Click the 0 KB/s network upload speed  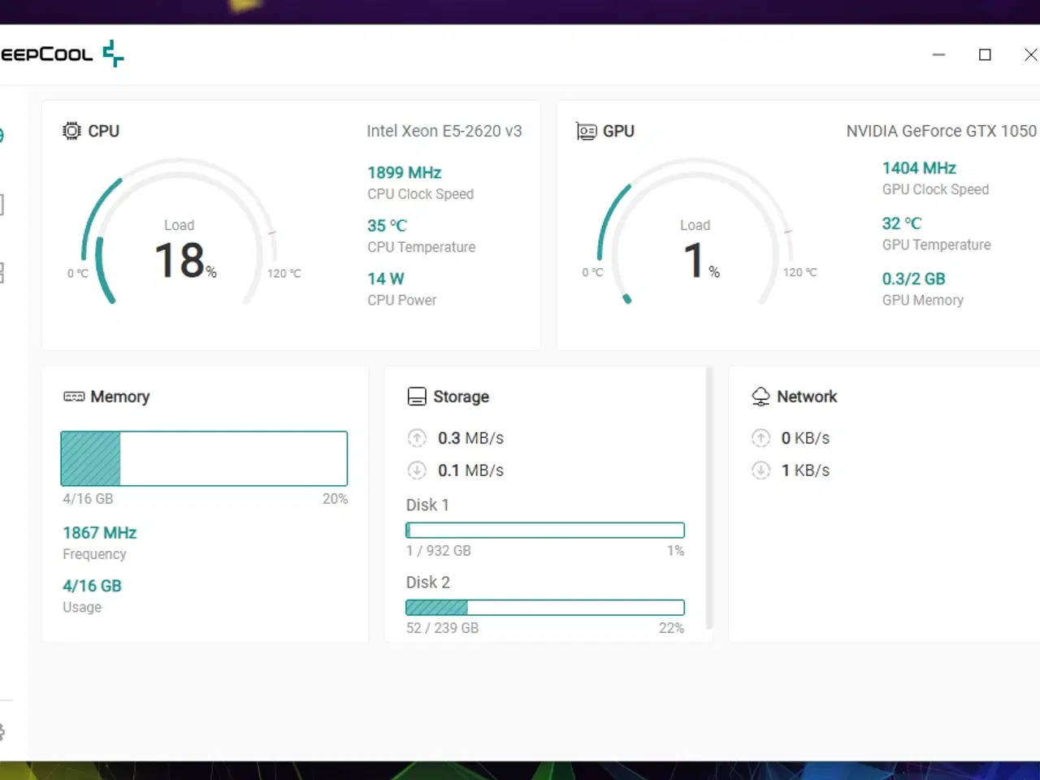[x=805, y=438]
